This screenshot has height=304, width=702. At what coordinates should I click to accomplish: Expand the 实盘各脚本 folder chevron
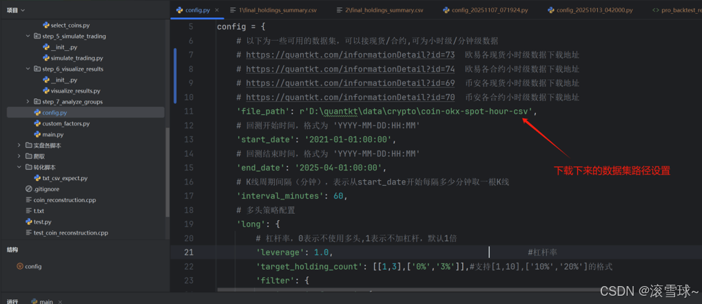[x=19, y=145]
